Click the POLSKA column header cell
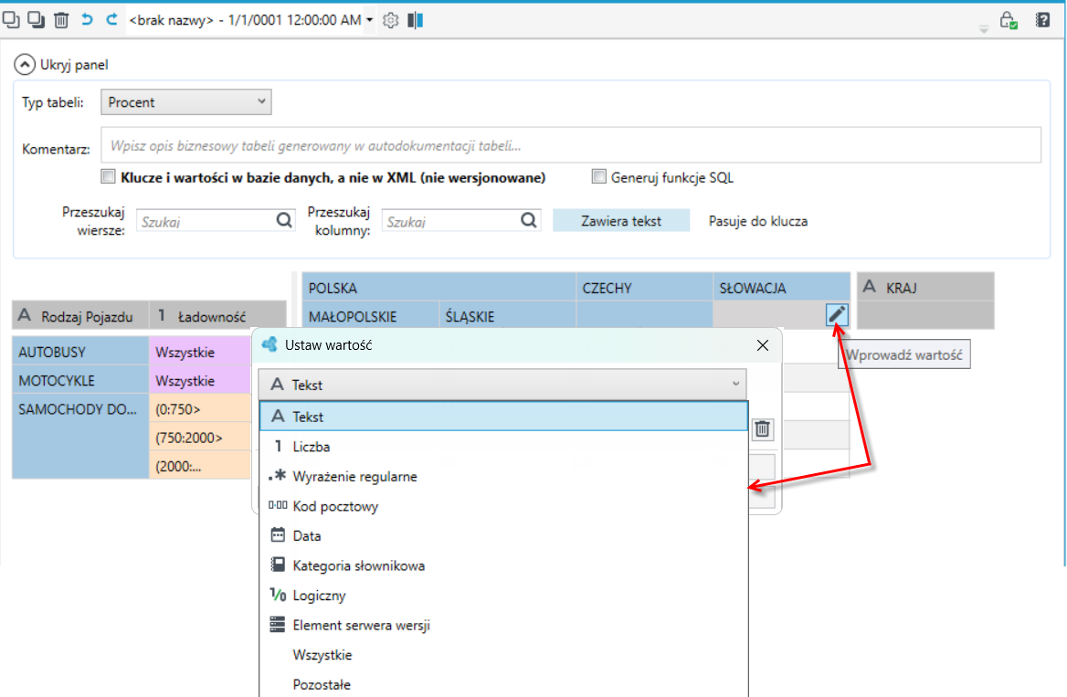The height and width of the screenshot is (697, 1067). coord(438,288)
